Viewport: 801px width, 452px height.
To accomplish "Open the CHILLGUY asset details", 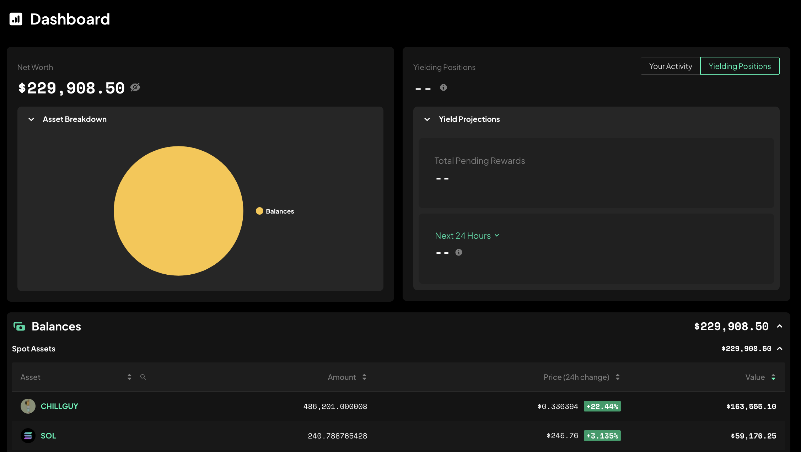I will point(59,406).
